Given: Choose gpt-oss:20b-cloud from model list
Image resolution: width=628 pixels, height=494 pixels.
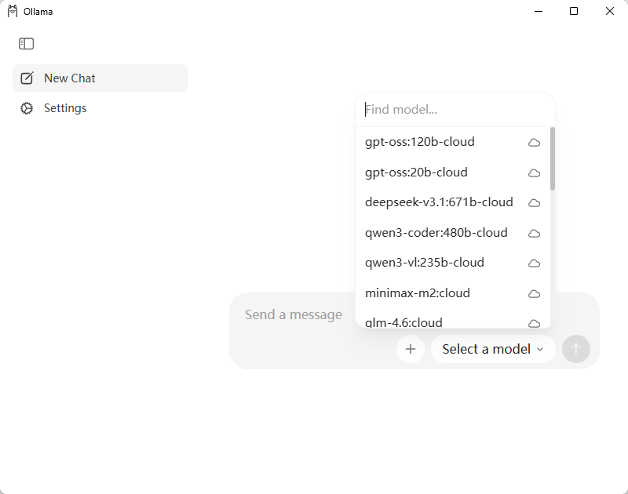Looking at the screenshot, I should (416, 173).
